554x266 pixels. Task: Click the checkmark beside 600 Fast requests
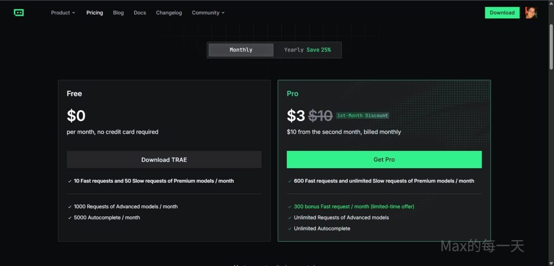(x=290, y=181)
